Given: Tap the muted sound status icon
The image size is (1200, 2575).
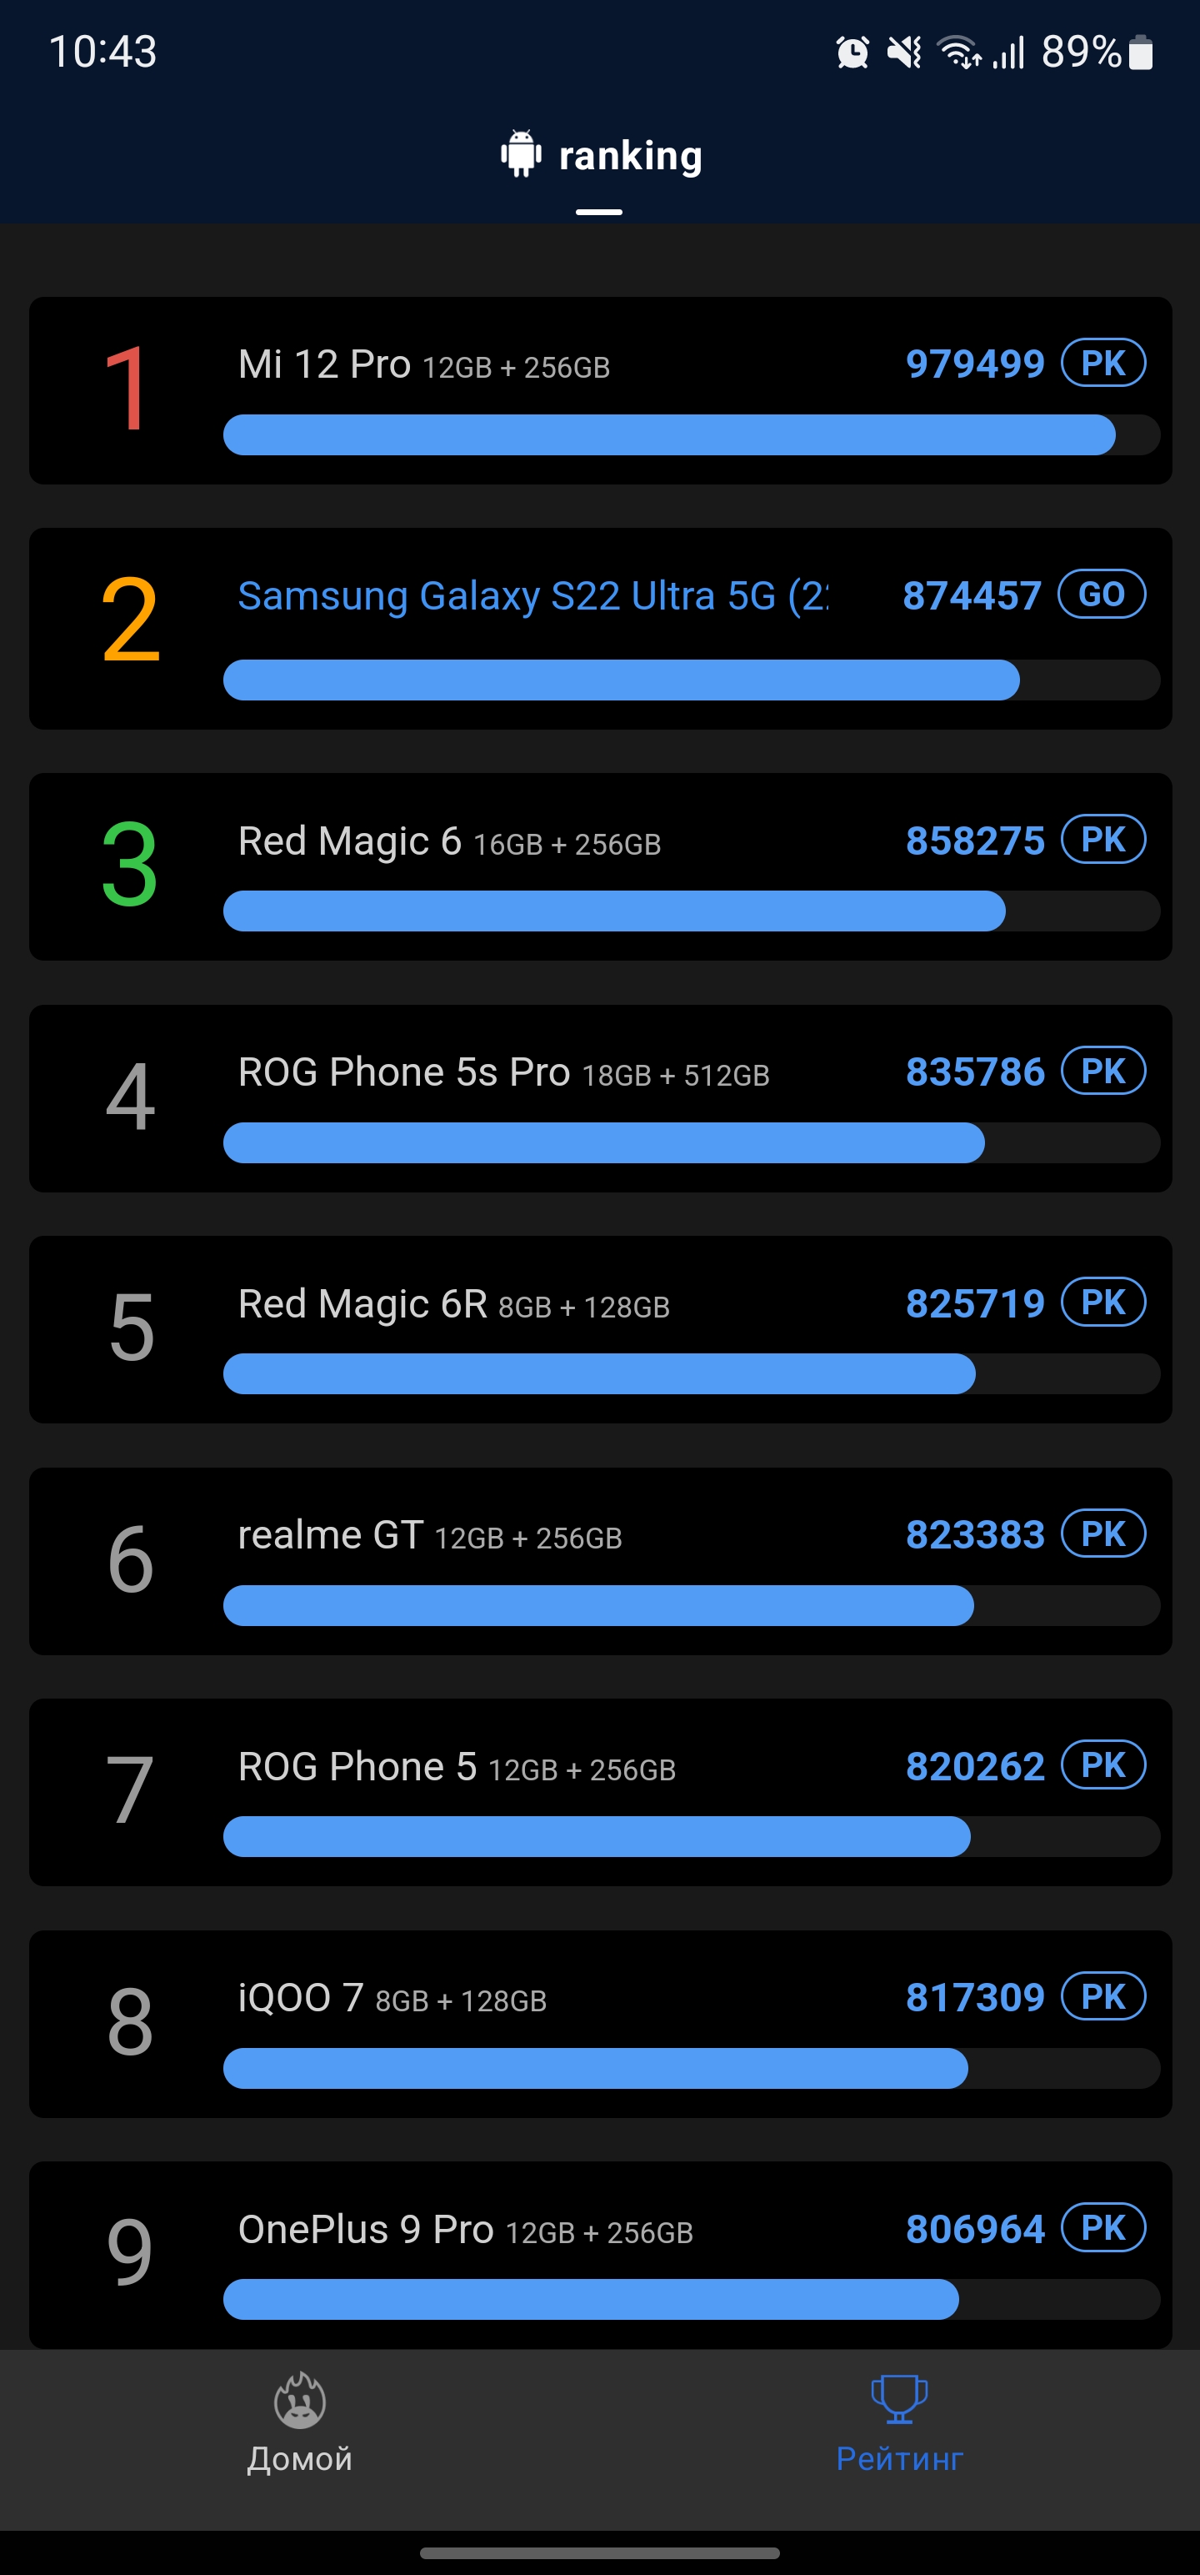Looking at the screenshot, I should 904,52.
